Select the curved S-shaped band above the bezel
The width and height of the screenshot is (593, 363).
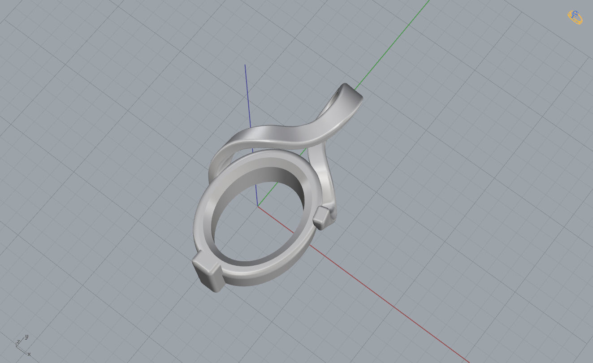(287, 133)
